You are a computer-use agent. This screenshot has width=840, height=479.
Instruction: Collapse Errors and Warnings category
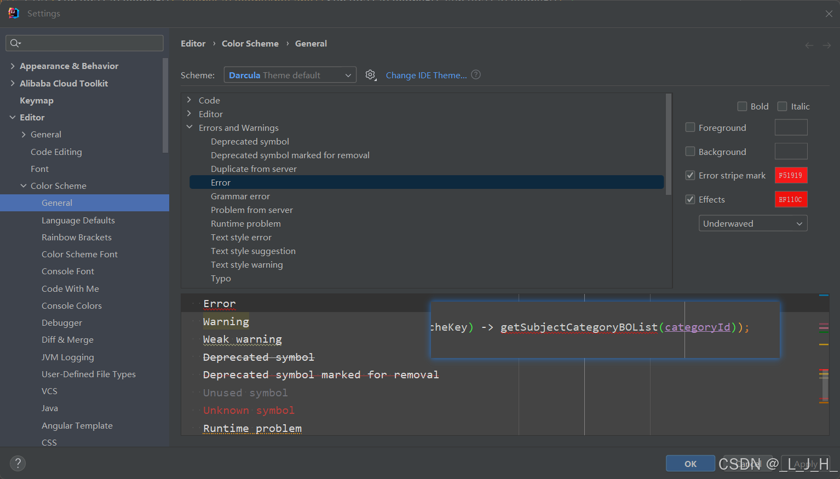189,127
